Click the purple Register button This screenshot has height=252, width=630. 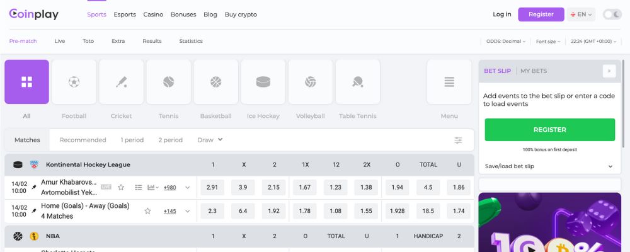coord(541,14)
